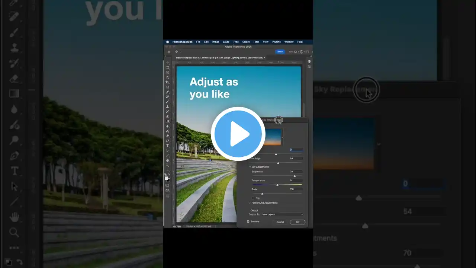Select the Path Selection tool
476x268 pixels.
[x=167, y=150]
